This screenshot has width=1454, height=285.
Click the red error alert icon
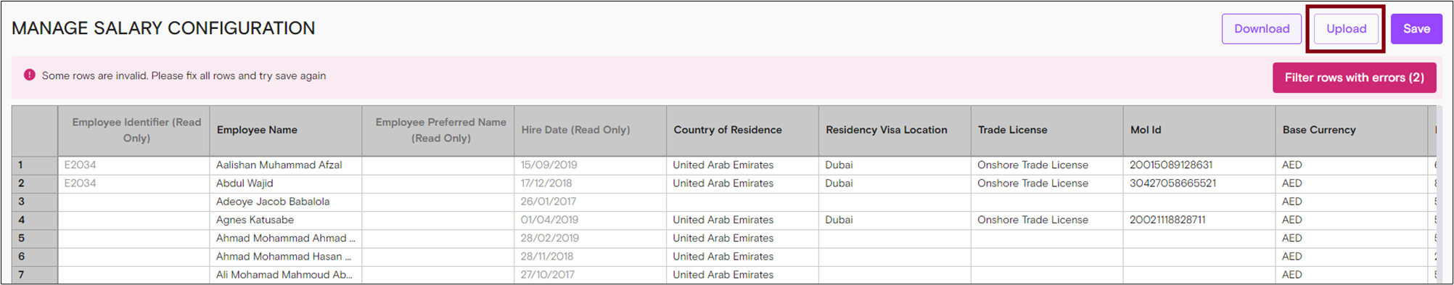[29, 75]
